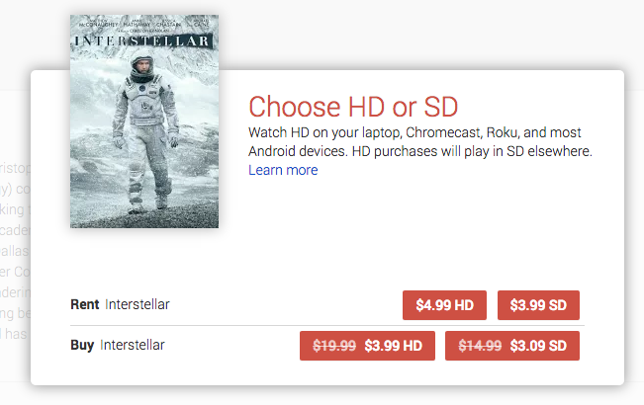
Task: Select the bold Rent label
Action: pos(85,305)
